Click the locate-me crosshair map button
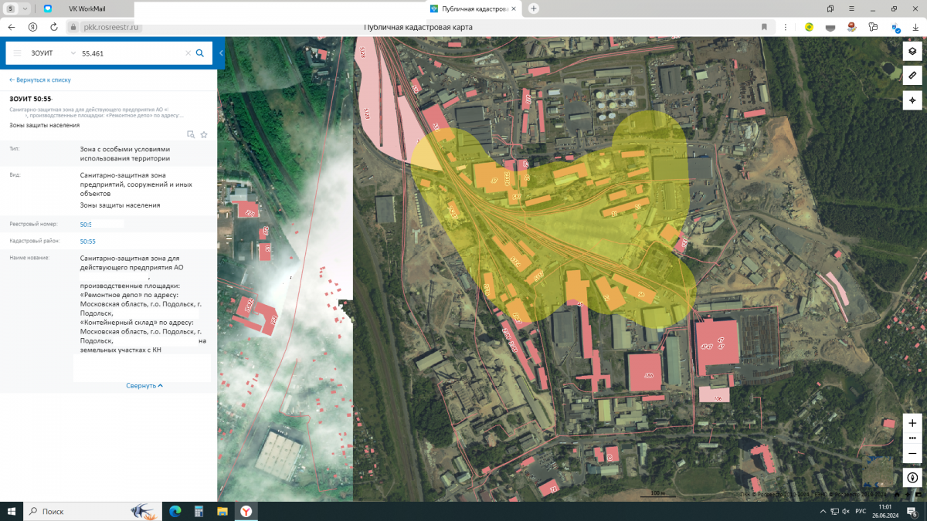The image size is (927, 521). tap(912, 100)
